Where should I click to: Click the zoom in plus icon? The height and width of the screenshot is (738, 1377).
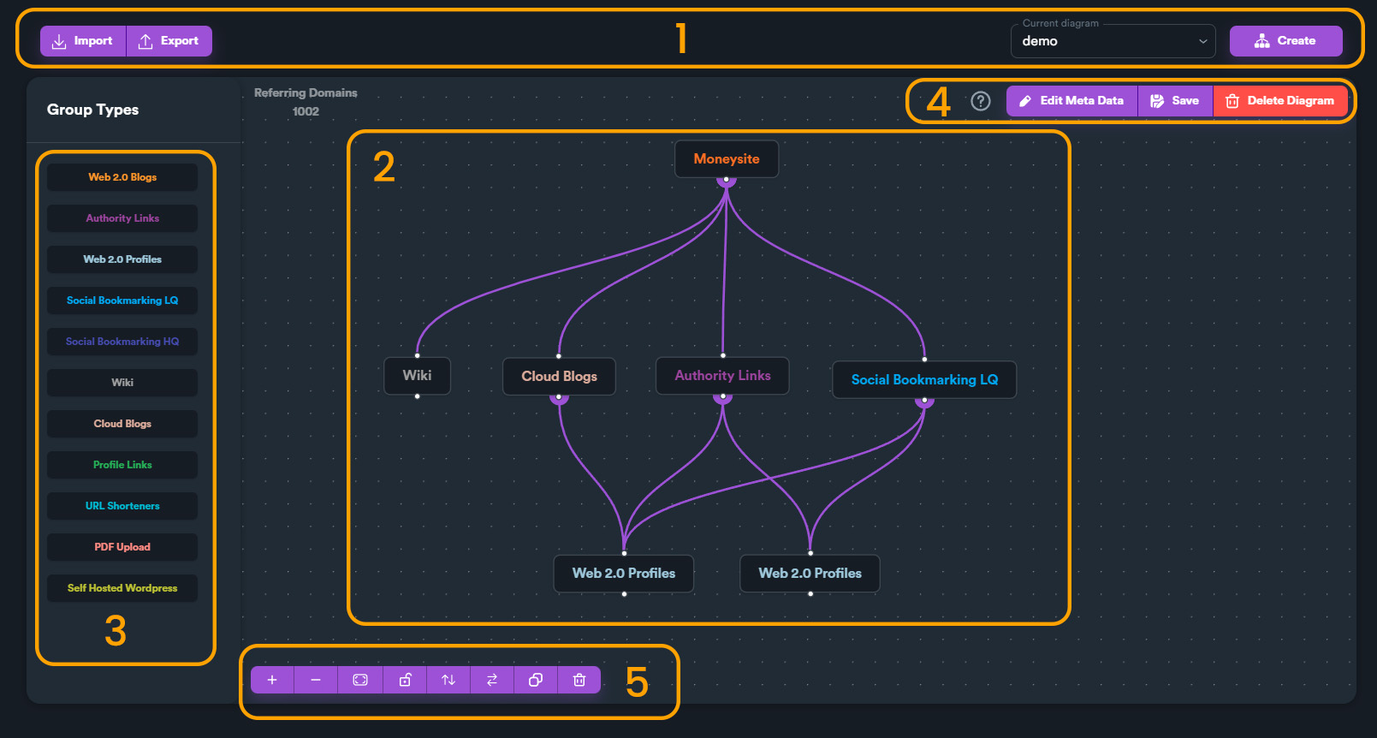coord(272,680)
